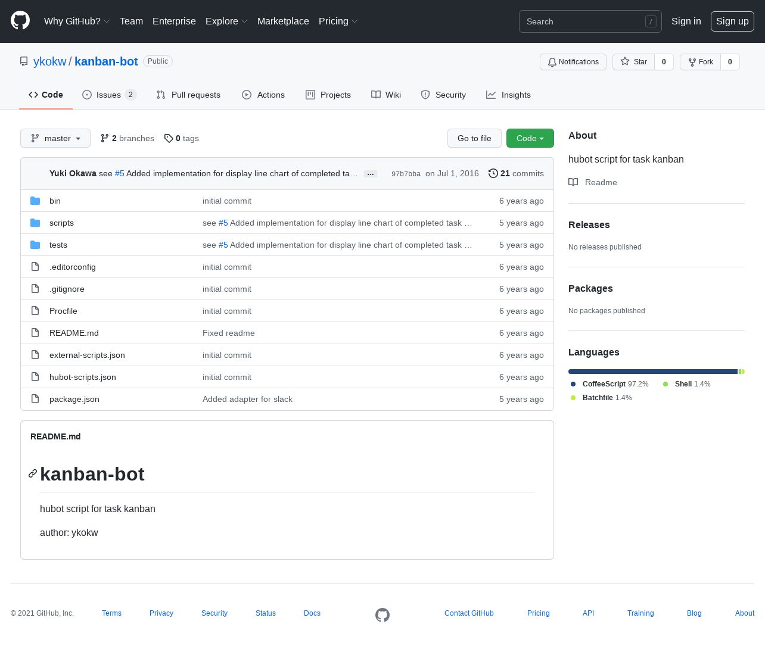
Task: Open commit hash 97b7bba
Action: (x=406, y=174)
